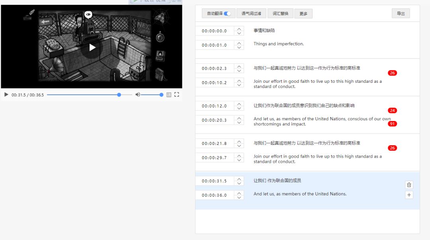Click the portrait card item in video
The image size is (430, 240).
click(160, 56)
